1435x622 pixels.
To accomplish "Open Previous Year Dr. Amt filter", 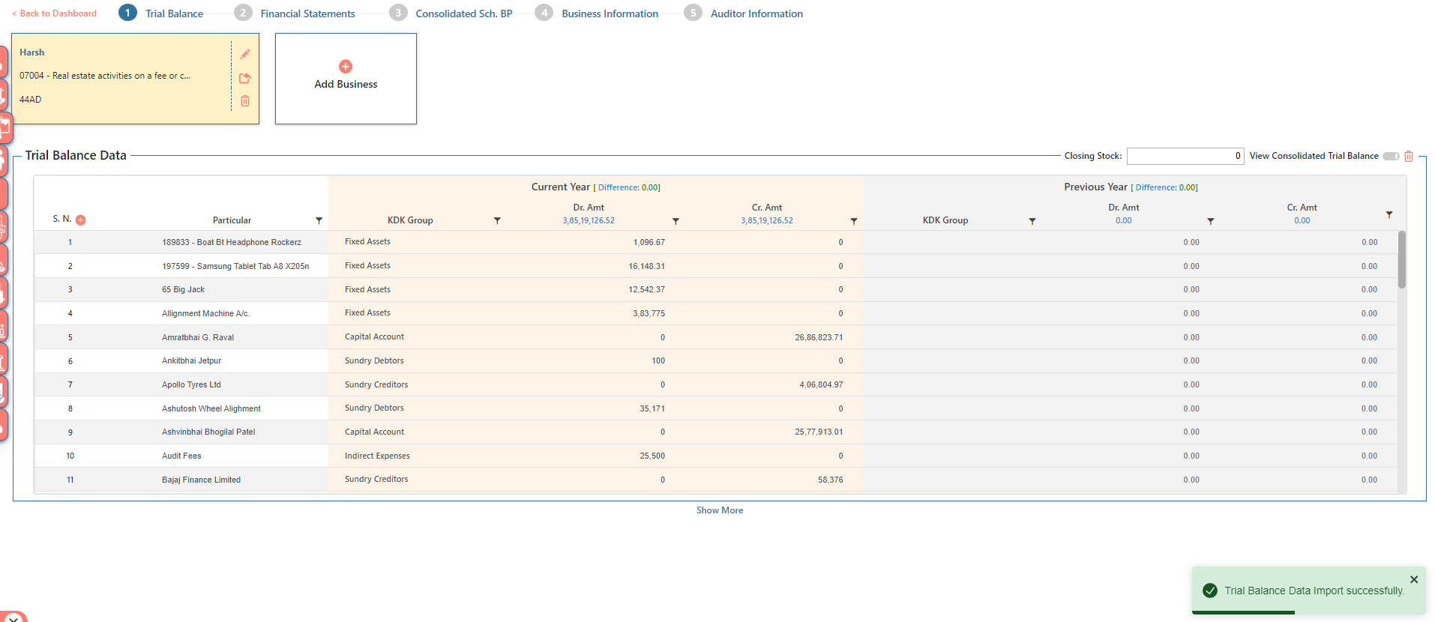I will click(1211, 221).
